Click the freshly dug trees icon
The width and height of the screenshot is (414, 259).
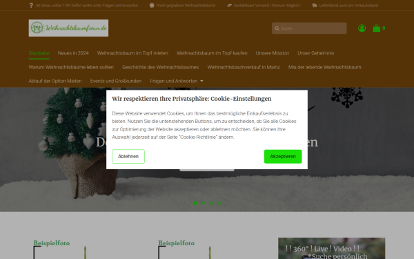coord(152,6)
